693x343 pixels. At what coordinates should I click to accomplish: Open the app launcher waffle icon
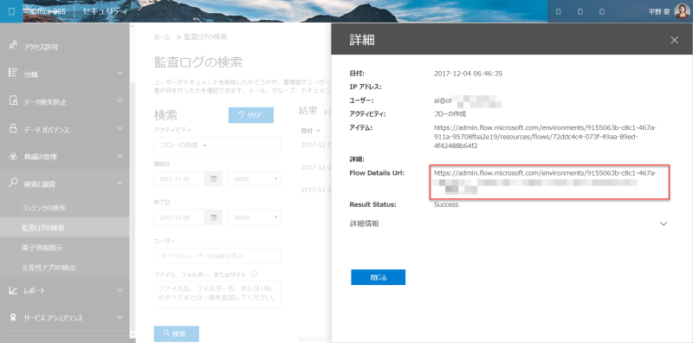[x=11, y=11]
